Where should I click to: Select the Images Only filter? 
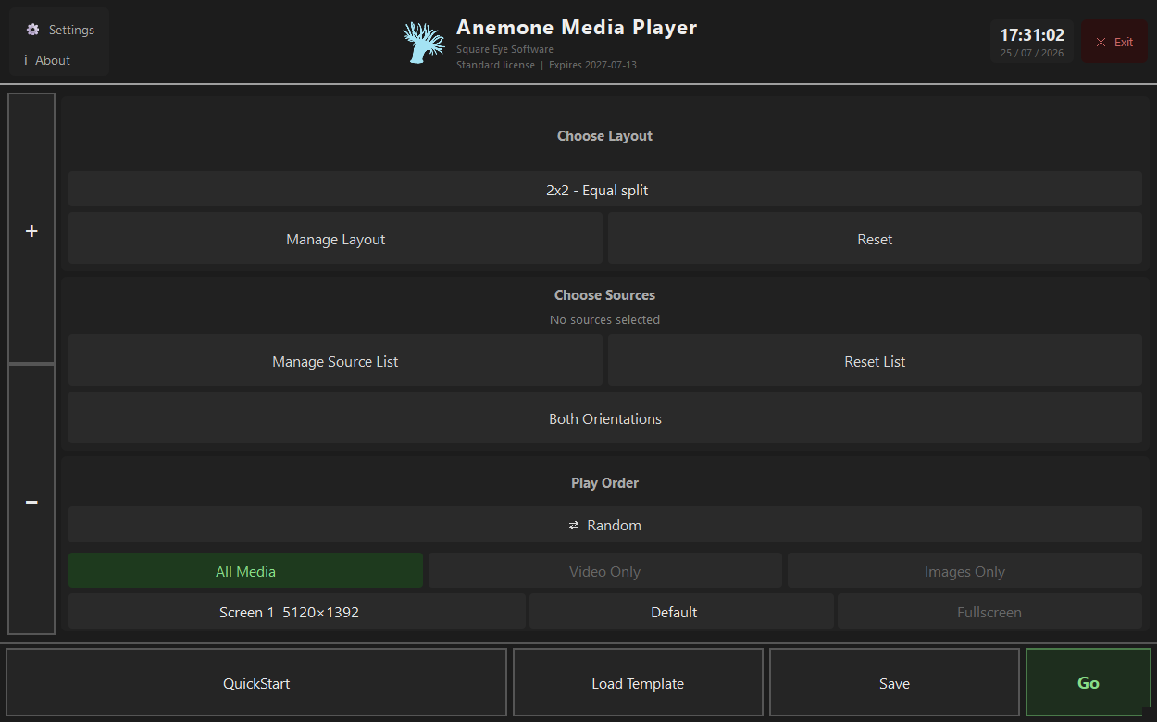click(964, 571)
